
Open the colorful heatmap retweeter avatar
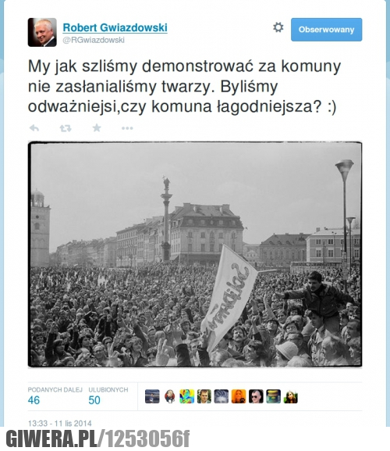pyautogui.click(x=187, y=396)
